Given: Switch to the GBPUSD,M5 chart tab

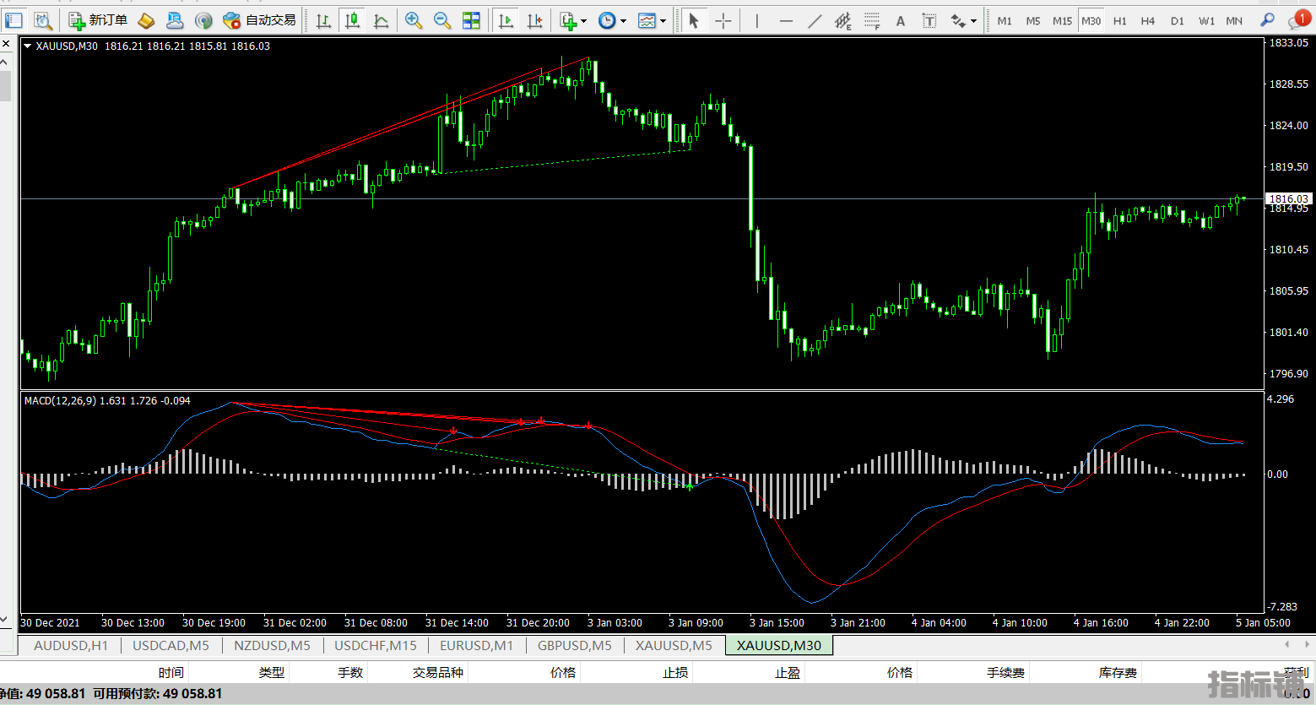Looking at the screenshot, I should [x=575, y=646].
